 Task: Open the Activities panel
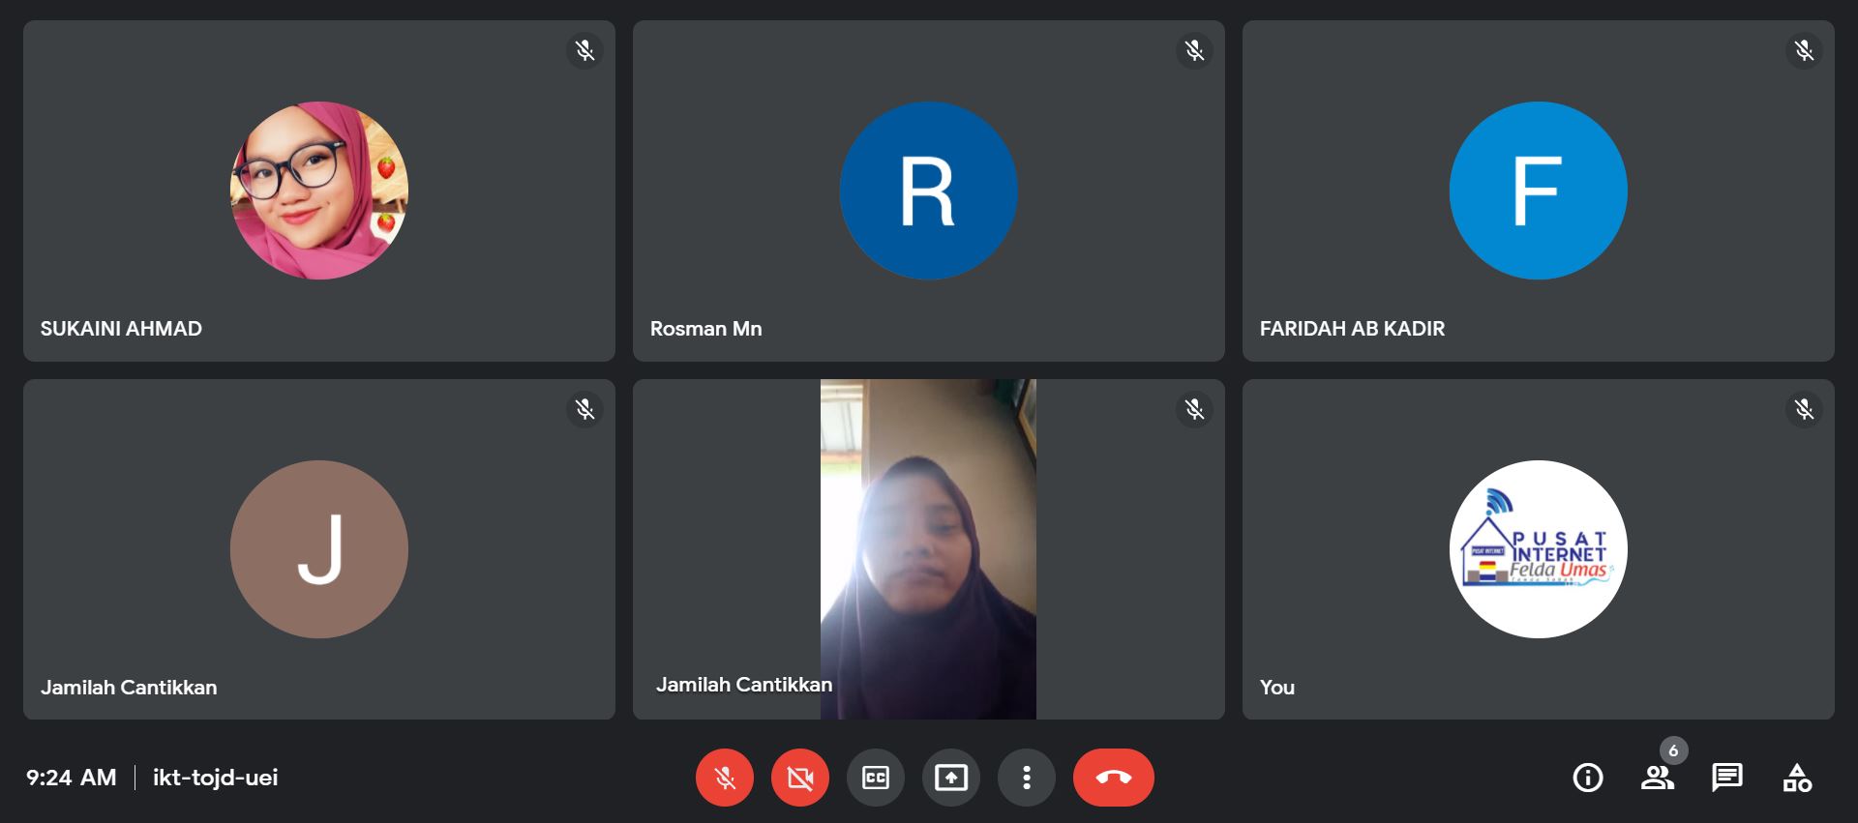(1797, 778)
